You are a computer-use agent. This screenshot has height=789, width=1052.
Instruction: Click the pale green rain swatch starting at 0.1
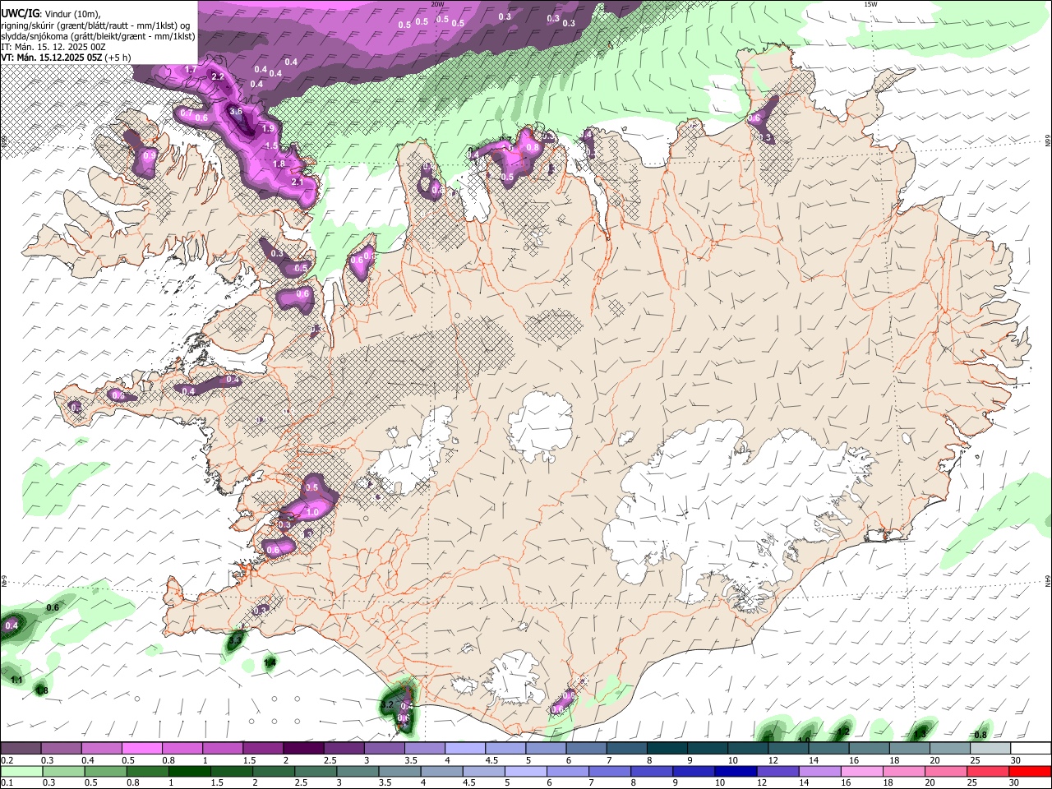coord(21,771)
